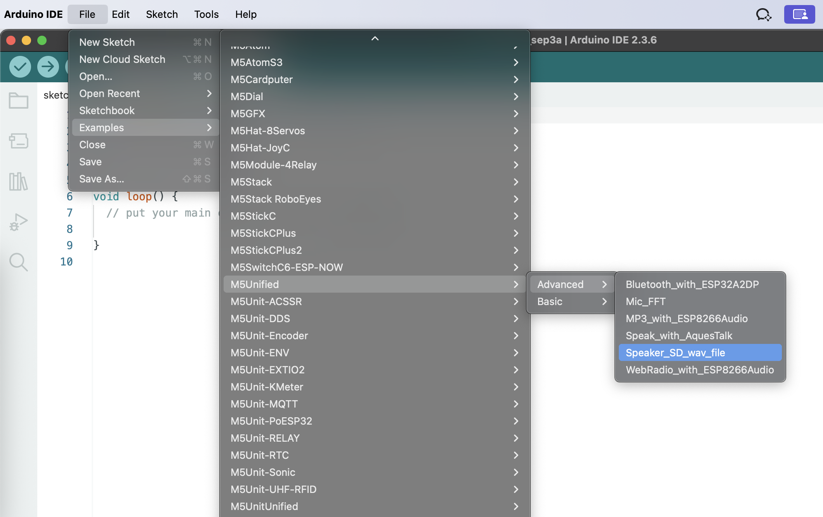The height and width of the screenshot is (517, 823).
Task: Expand M5Unit-ACSSR examples
Action: pos(375,301)
